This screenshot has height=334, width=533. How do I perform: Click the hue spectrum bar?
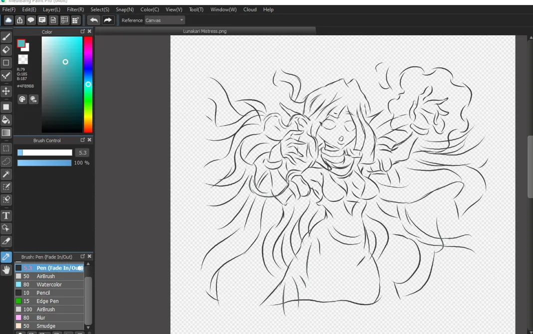pyautogui.click(x=88, y=85)
